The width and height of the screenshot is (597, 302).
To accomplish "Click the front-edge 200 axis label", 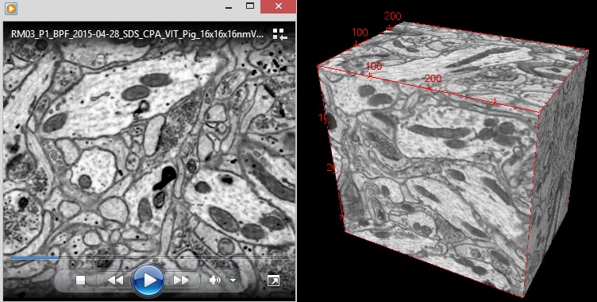I will coord(433,79).
